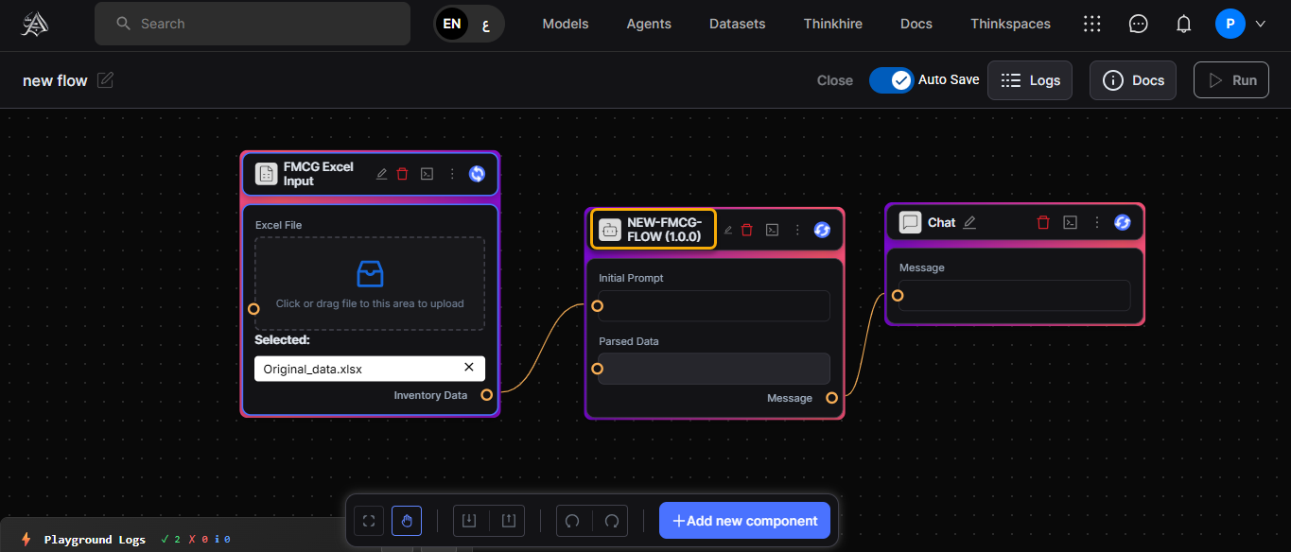The width and height of the screenshot is (1291, 552).
Task: Click Add new component button
Action: [744, 521]
